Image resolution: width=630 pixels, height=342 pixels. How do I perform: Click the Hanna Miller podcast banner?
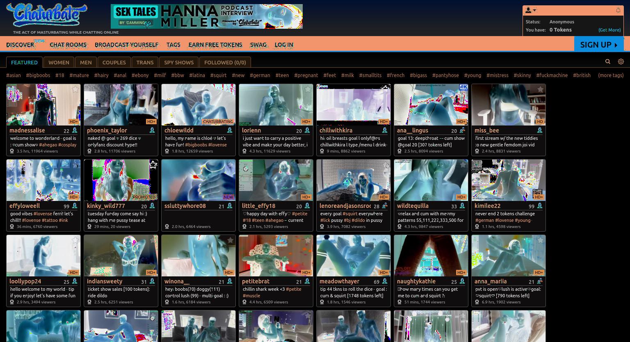[x=207, y=16]
